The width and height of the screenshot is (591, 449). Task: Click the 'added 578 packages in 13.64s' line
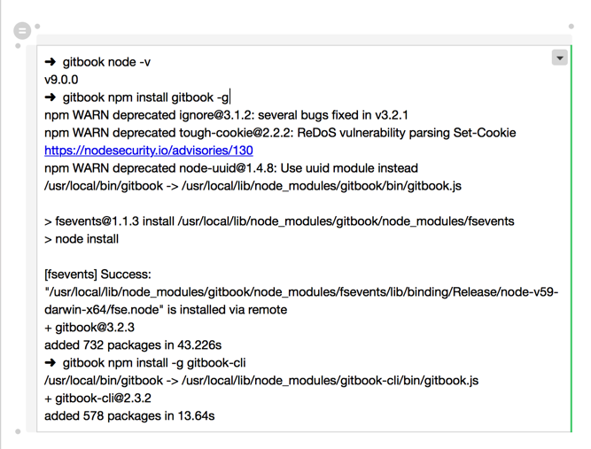[129, 416]
